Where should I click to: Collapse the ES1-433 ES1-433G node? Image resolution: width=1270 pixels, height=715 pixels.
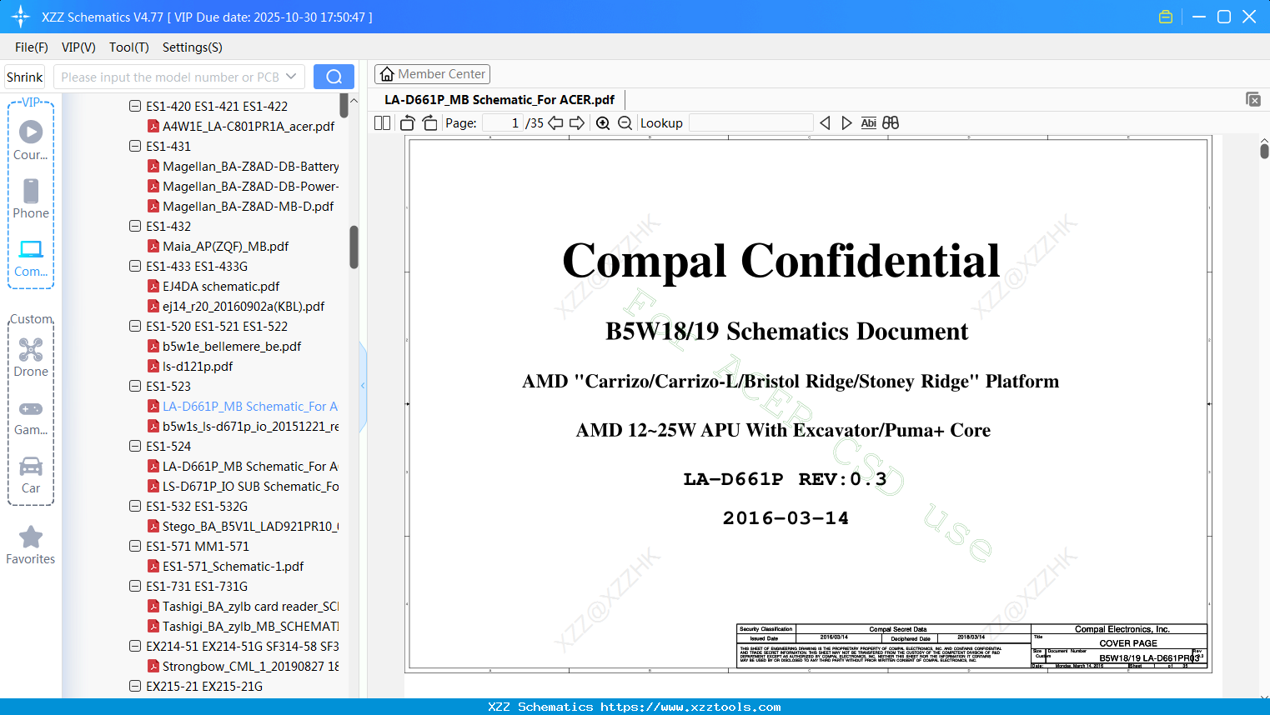point(135,266)
